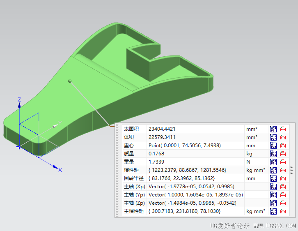This screenshot has width=298, height=231.
Task: Grab the dotted grip handle of the measurement panel
Action: [117, 170]
